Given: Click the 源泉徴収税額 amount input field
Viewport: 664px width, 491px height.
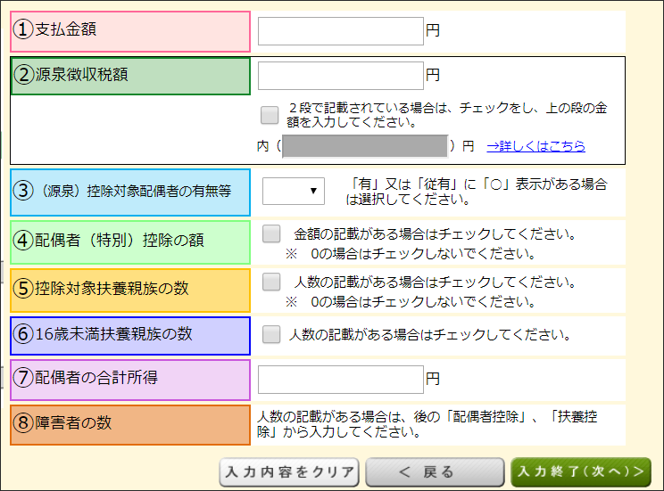Looking at the screenshot, I should click(340, 76).
